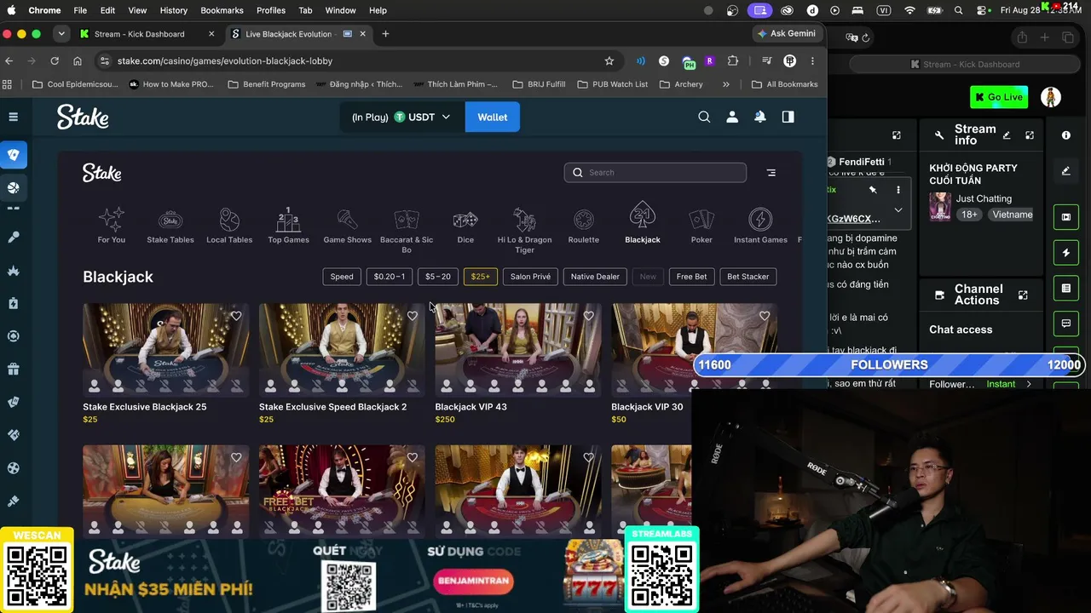Expand the Channel Actions panel
The width and height of the screenshot is (1091, 613).
(1023, 295)
